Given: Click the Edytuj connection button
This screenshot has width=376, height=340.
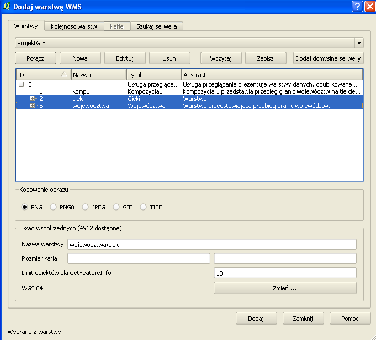Looking at the screenshot, I should [125, 58].
